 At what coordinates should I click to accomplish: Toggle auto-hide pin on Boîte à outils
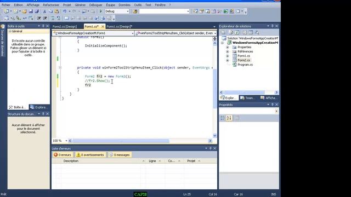(43, 26)
